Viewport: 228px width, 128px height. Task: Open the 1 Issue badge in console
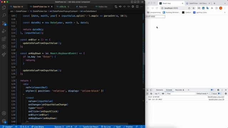pyautogui.click(x=216, y=94)
